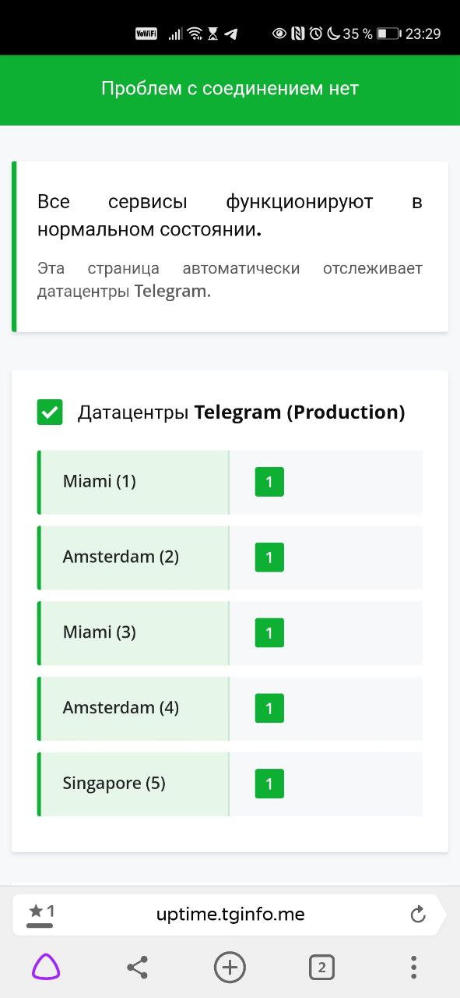Screen dimensions: 460x998
Task: Open the Alice assistant icon
Action: click(x=46, y=968)
